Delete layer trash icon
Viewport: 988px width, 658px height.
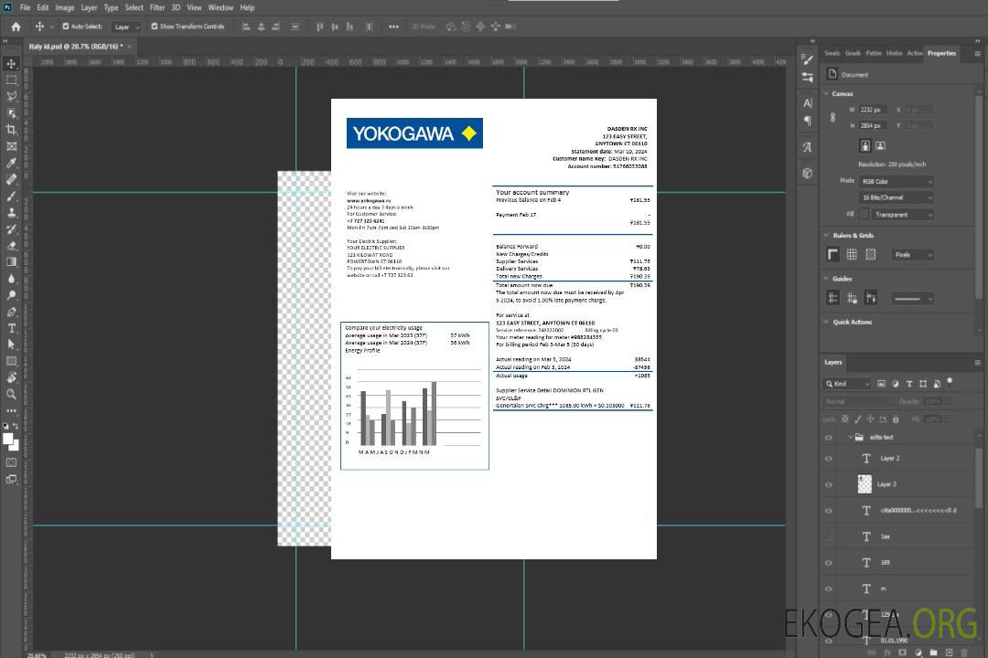964,653
